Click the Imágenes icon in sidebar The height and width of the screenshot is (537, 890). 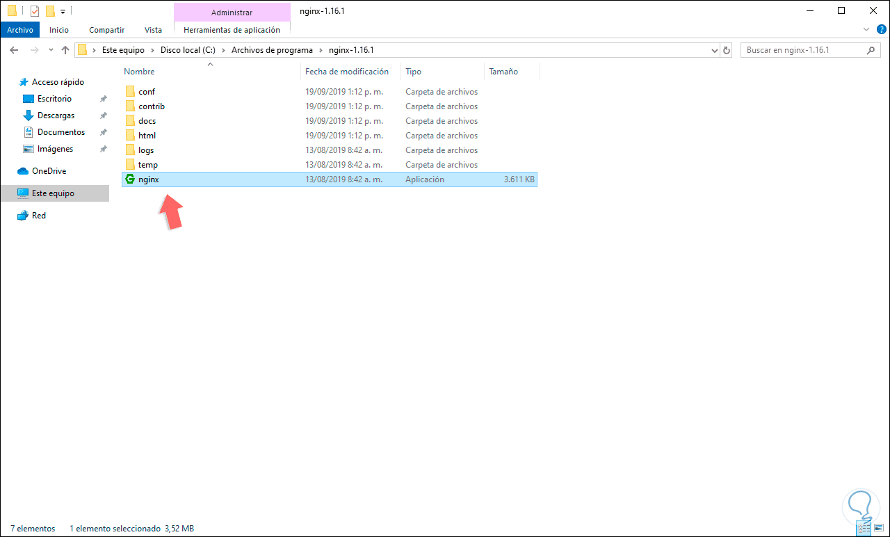click(29, 149)
